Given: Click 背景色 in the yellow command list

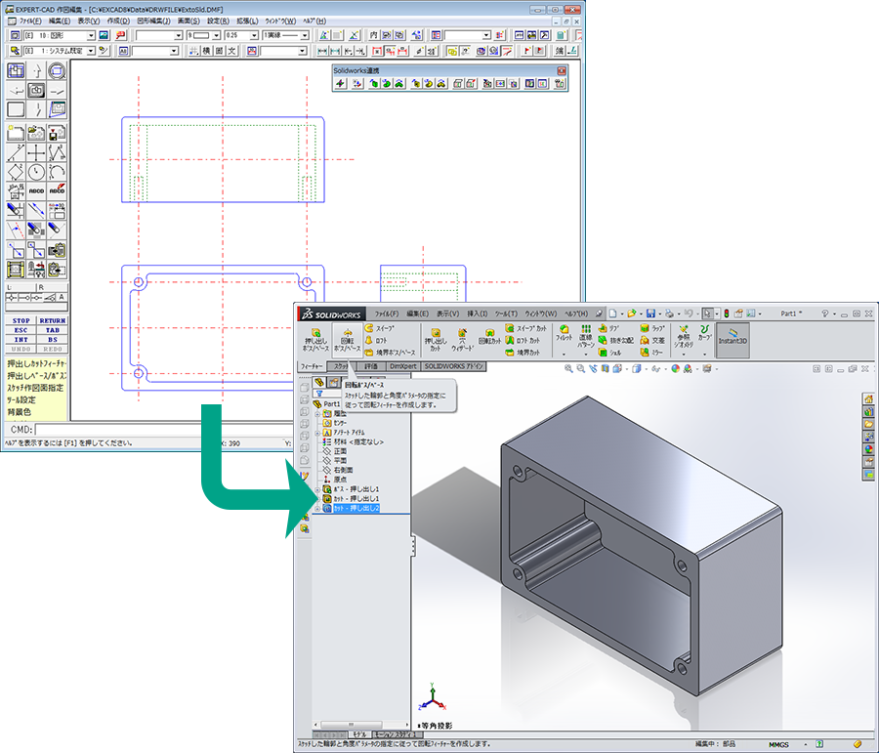Looking at the screenshot, I should click(20, 412).
